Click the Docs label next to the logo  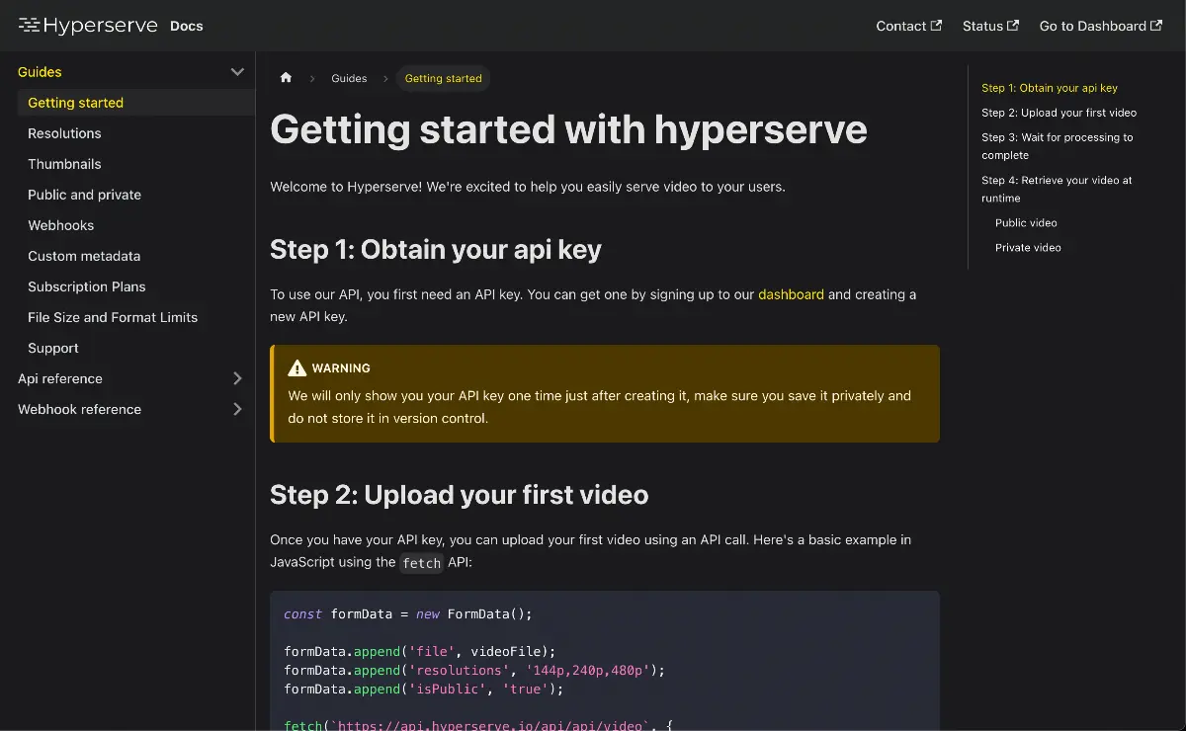coord(186,27)
